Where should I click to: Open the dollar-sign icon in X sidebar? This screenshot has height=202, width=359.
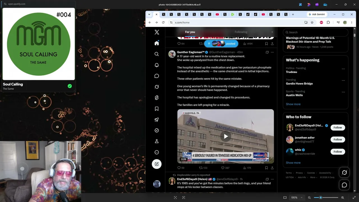157,98
